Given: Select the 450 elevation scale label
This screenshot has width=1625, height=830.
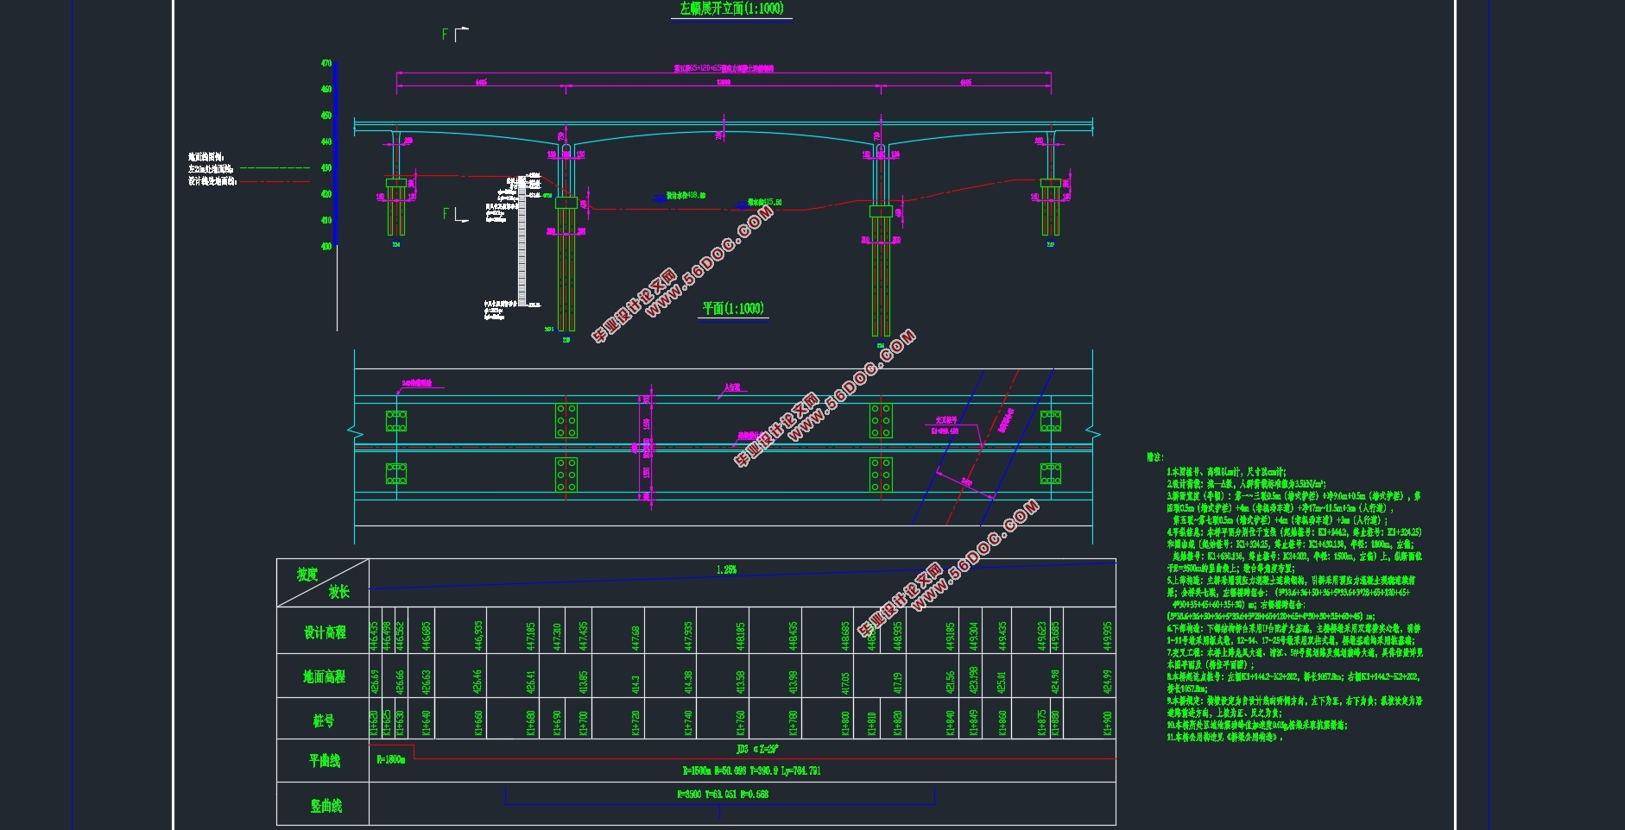Looking at the screenshot, I should coord(326,116).
